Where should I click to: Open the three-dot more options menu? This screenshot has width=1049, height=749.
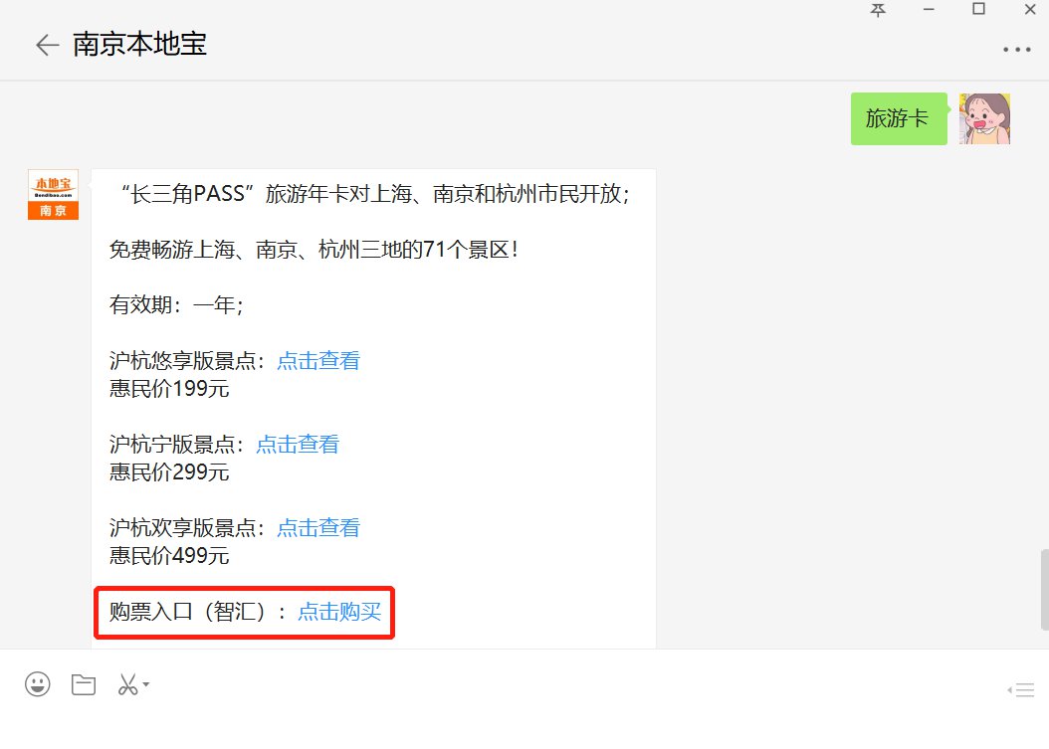coord(1017,49)
